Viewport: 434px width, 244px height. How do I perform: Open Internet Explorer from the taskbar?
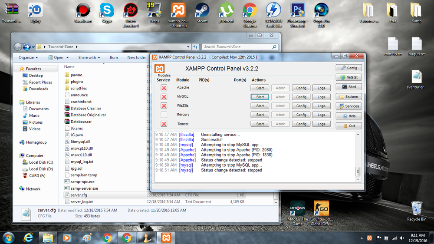click(28, 237)
